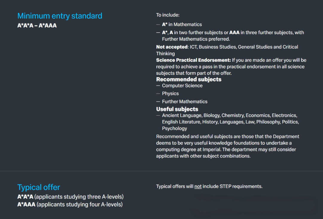Click the 'Minimum entry standard' heading
This screenshot has height=219, width=323.
point(60,16)
